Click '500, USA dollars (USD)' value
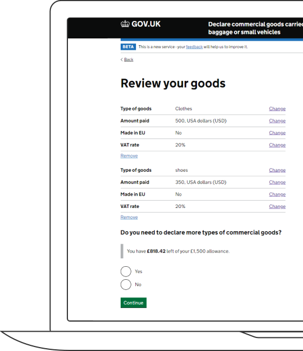 pos(200,121)
